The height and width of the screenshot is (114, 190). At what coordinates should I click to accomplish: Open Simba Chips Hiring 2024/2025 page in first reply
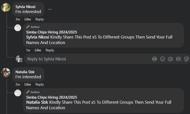click(x=52, y=32)
